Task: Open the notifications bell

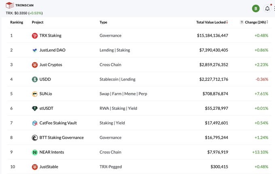Action: [x=267, y=8]
